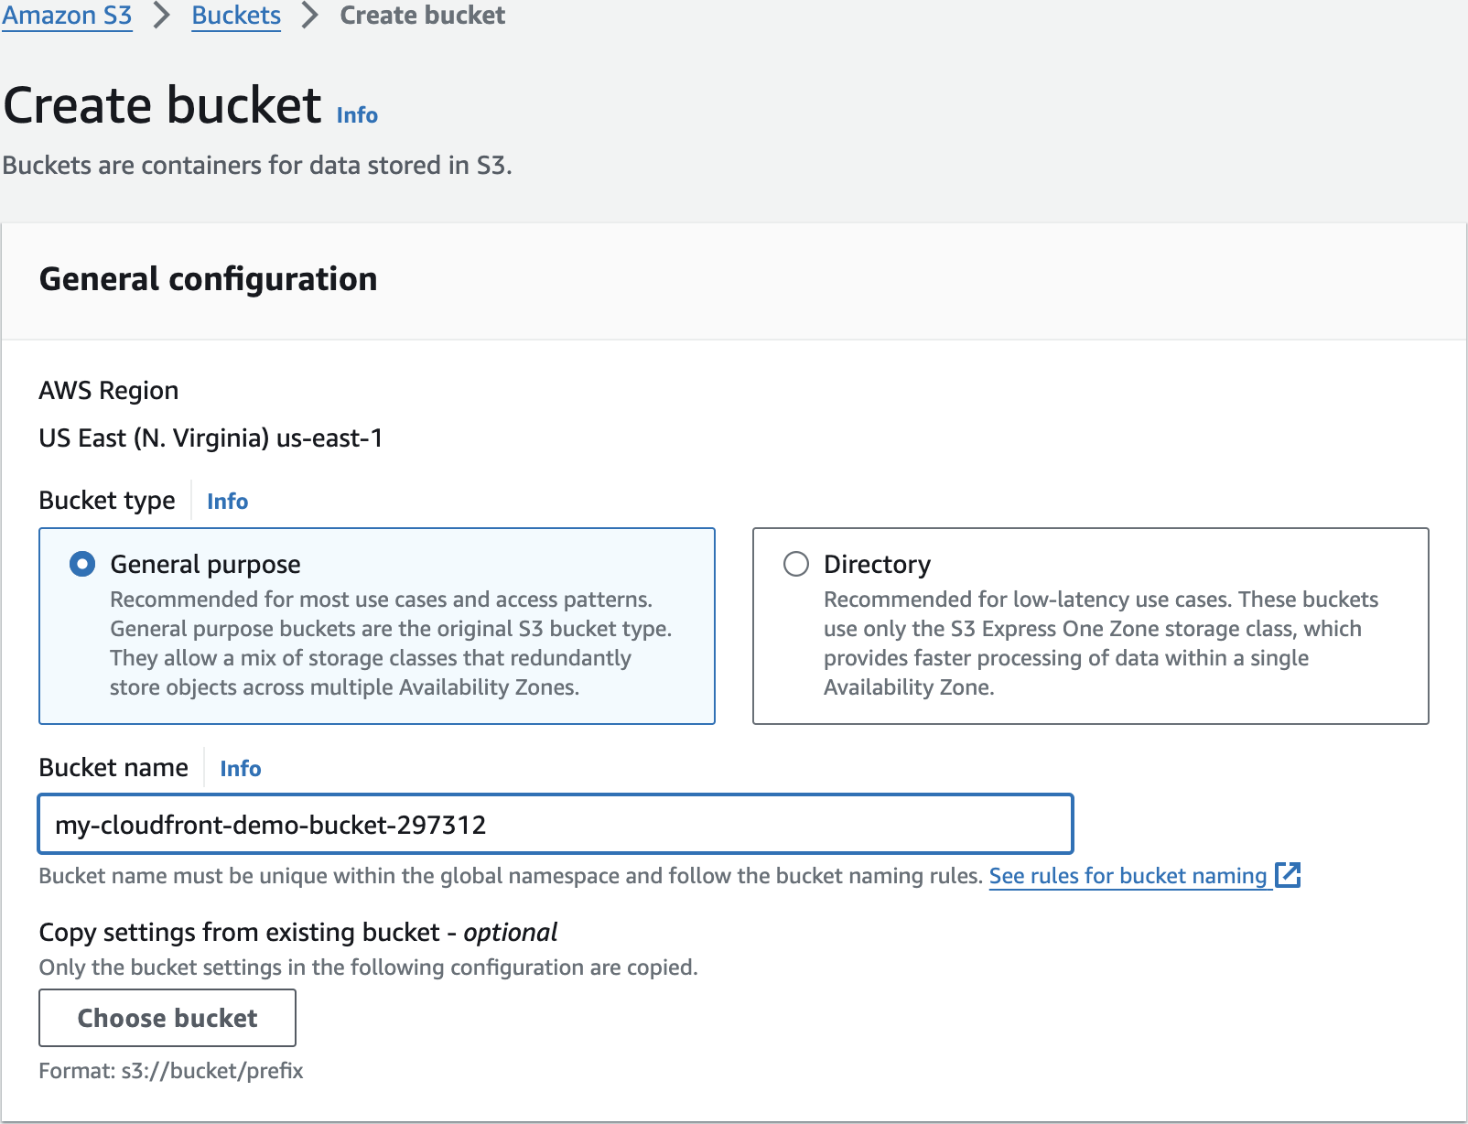Click Buckets are containers for data text
The height and width of the screenshot is (1124, 1468).
(257, 166)
